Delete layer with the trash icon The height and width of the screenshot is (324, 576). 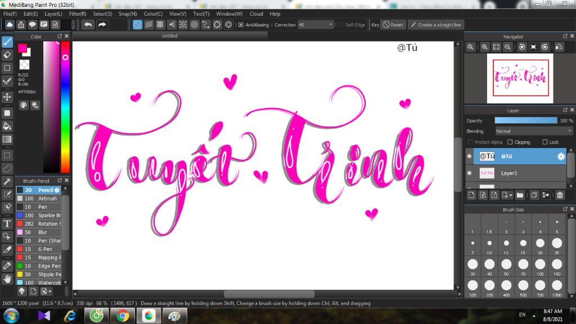click(x=560, y=195)
